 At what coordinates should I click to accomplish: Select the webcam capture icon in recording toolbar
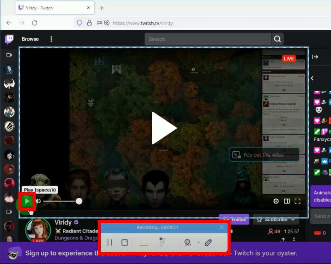point(188,243)
